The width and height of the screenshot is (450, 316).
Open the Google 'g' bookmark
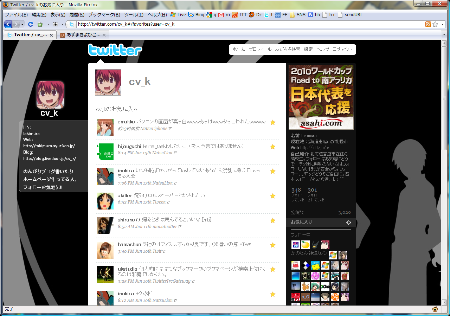(x=211, y=15)
